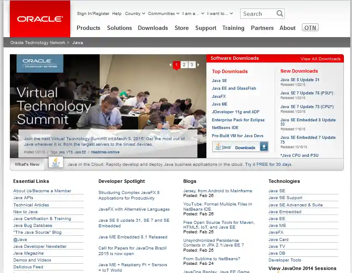Switch to the What's New tab

[x=27, y=164]
